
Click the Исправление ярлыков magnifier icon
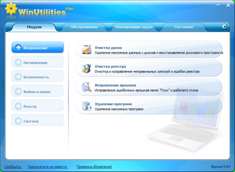point(86,87)
